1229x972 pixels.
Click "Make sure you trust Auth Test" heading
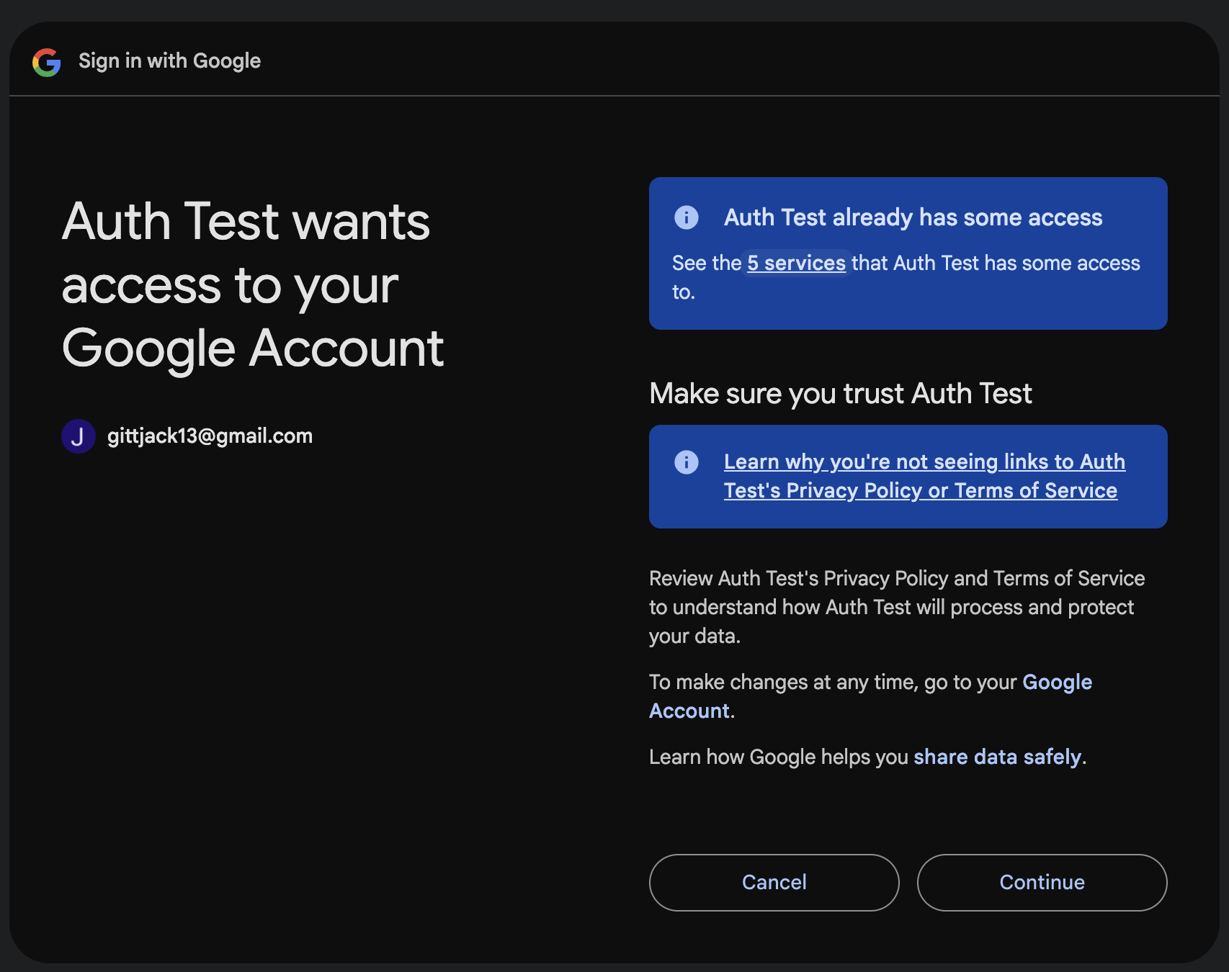pos(840,394)
